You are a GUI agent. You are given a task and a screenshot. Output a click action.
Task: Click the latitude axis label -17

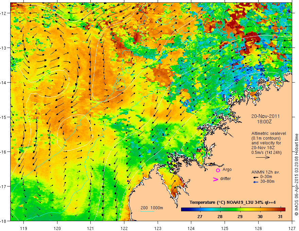coord(3,186)
